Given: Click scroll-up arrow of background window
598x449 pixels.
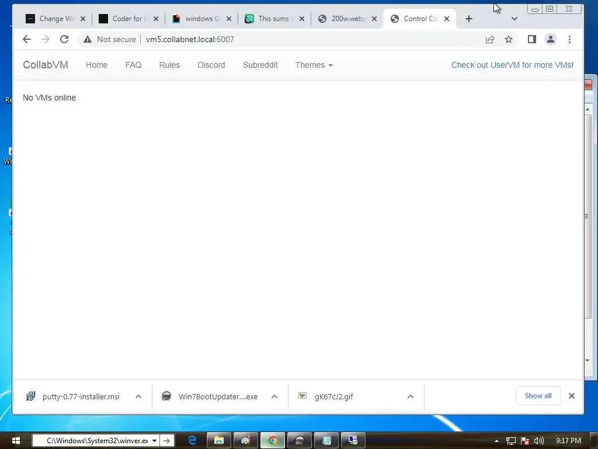Looking at the screenshot, I should pyautogui.click(x=587, y=109).
